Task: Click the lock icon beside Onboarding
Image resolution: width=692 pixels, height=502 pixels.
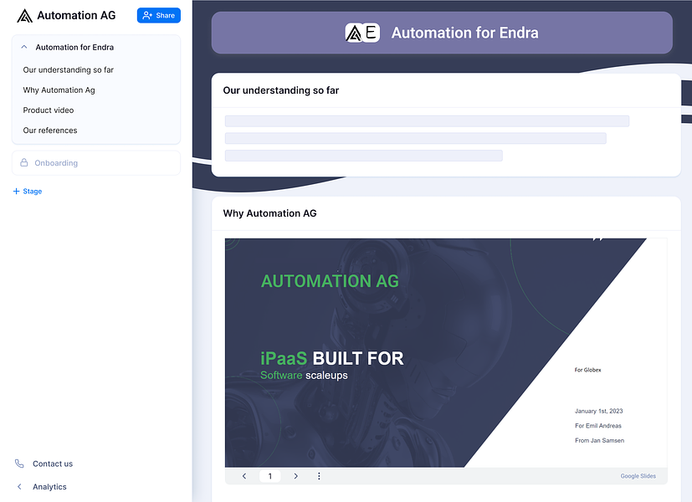Action: pos(24,163)
